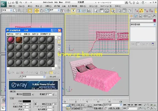
Task: Click the current frame number field showing 0
Action: pyautogui.click(x=132, y=108)
